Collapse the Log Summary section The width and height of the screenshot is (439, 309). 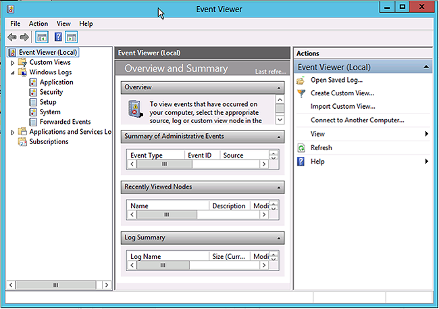pyautogui.click(x=280, y=238)
